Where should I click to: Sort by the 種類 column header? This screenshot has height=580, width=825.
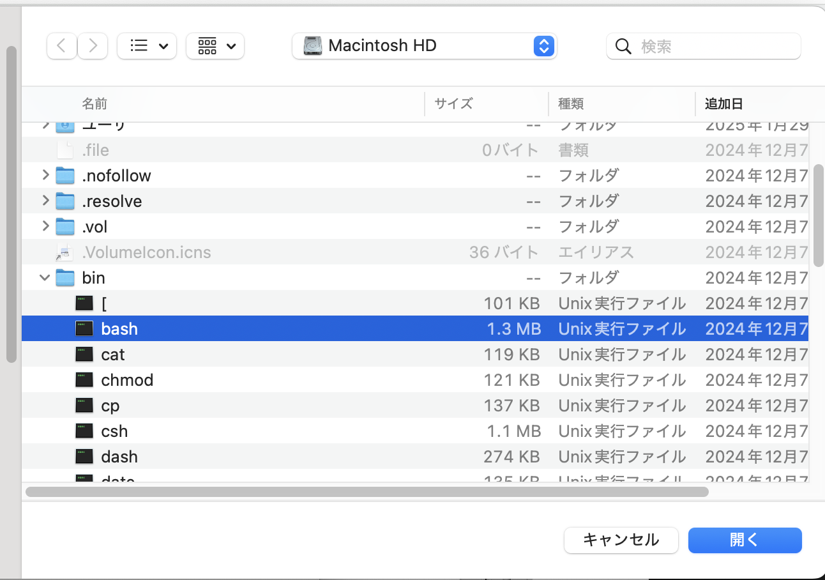571,103
